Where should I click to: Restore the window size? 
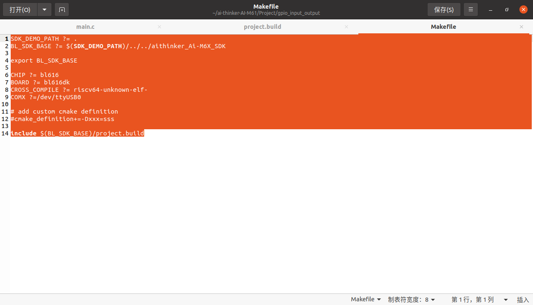coord(507,9)
